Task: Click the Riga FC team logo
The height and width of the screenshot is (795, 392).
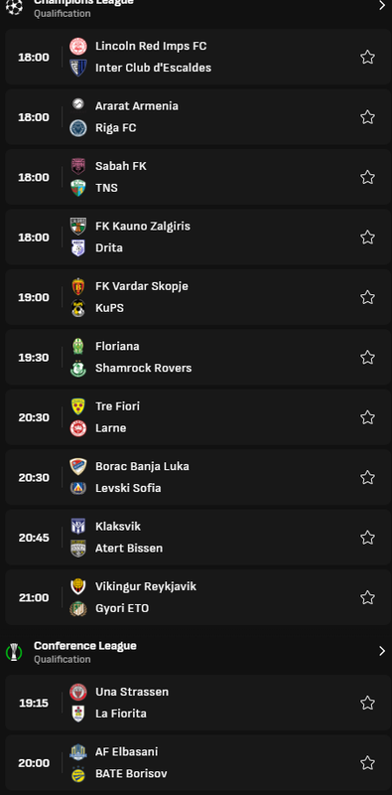Action: (x=78, y=128)
